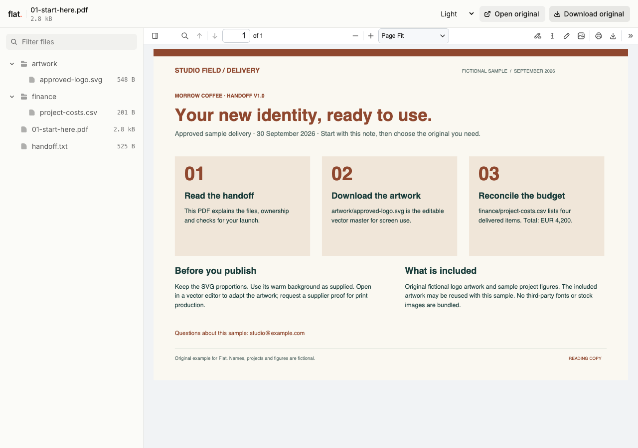Image resolution: width=638 pixels, height=448 pixels.
Task: Collapse the artwork folder chevron
Action: pos(12,64)
